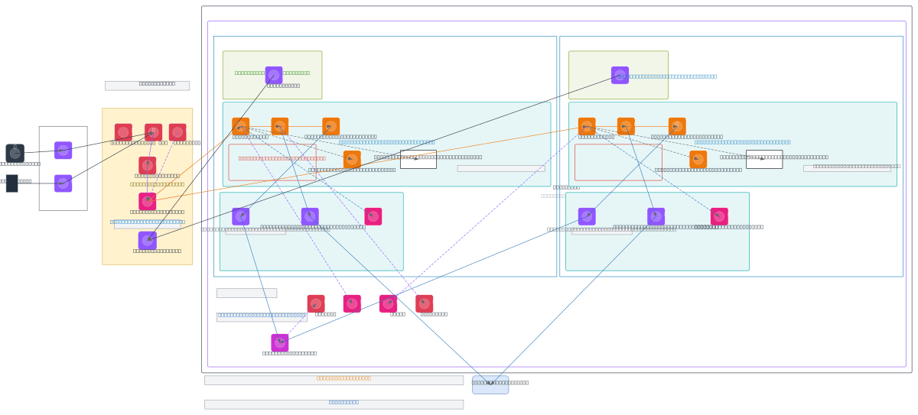Select the red icon in the yellow panel's second row
This screenshot has width=918, height=415.
pos(148,165)
